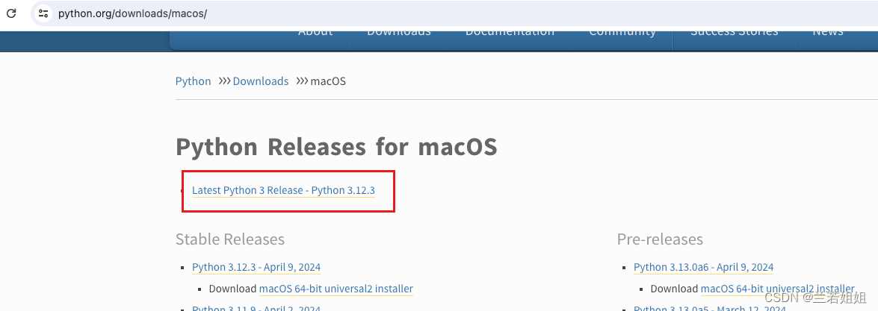This screenshot has width=878, height=311.
Task: Open the Community navigation menu
Action: (x=622, y=33)
